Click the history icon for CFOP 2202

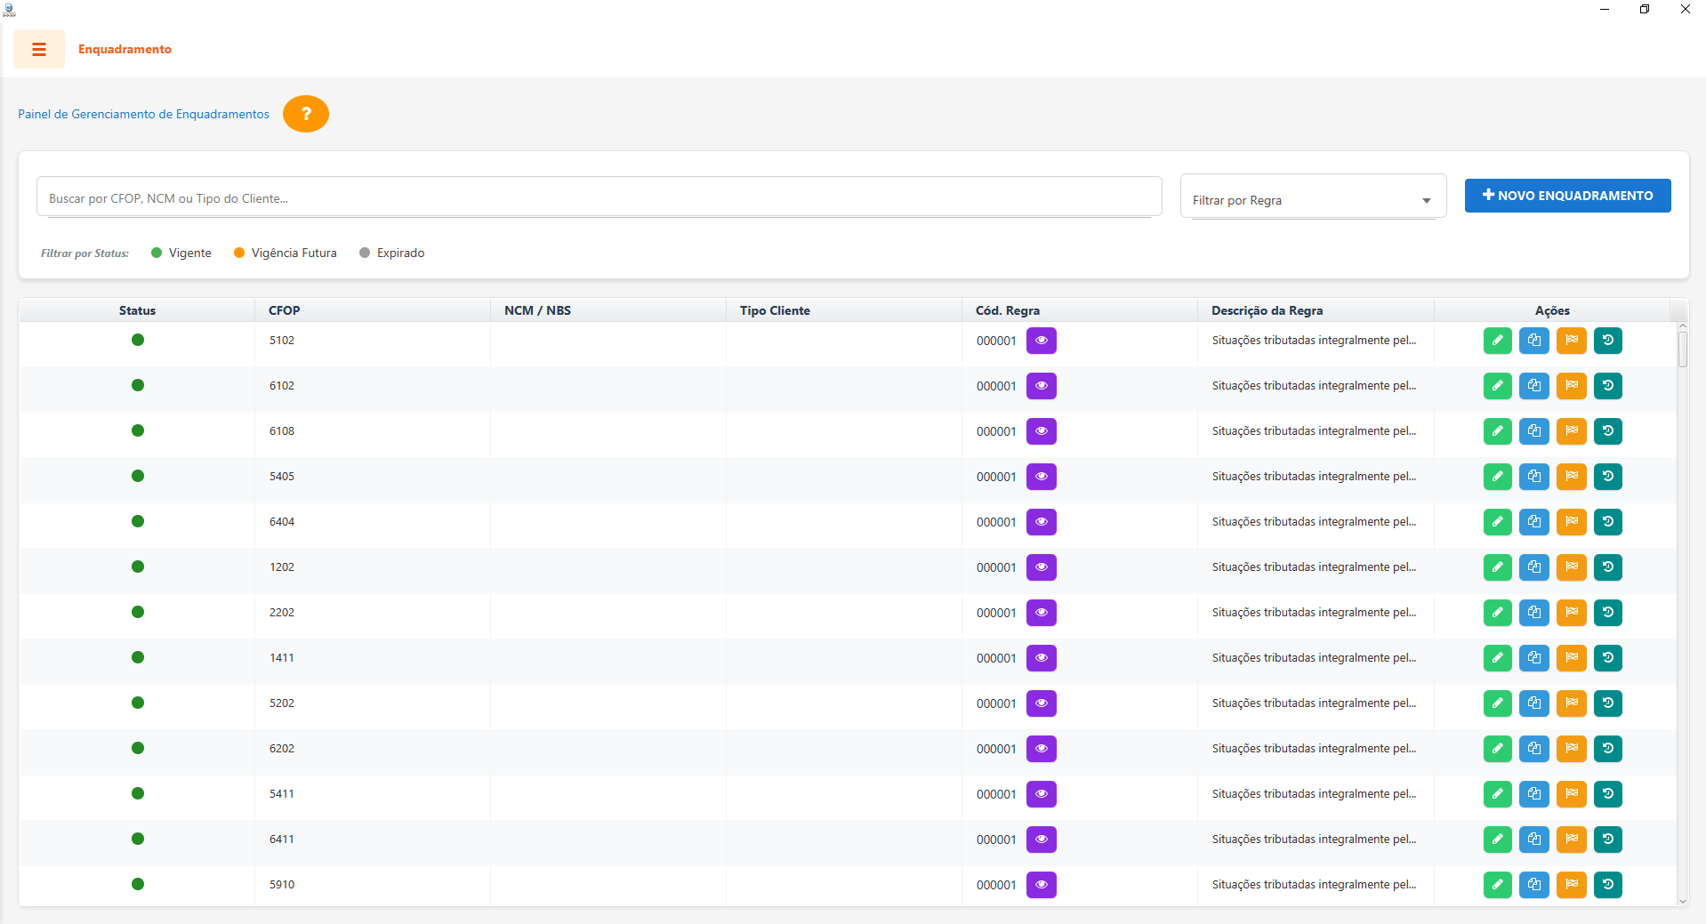[x=1608, y=613]
